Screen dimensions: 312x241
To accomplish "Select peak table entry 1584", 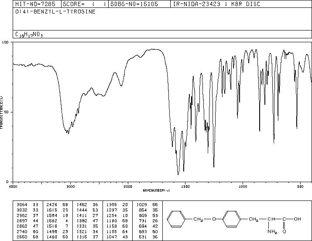I will (x=52, y=215).
